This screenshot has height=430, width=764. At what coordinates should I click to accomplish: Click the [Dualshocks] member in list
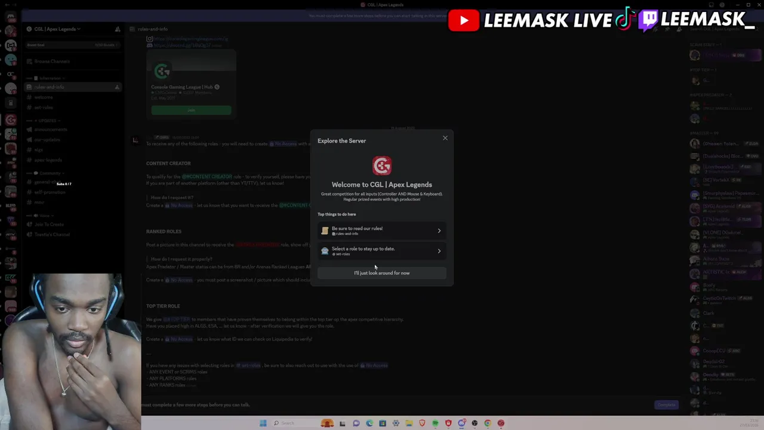coord(725,156)
